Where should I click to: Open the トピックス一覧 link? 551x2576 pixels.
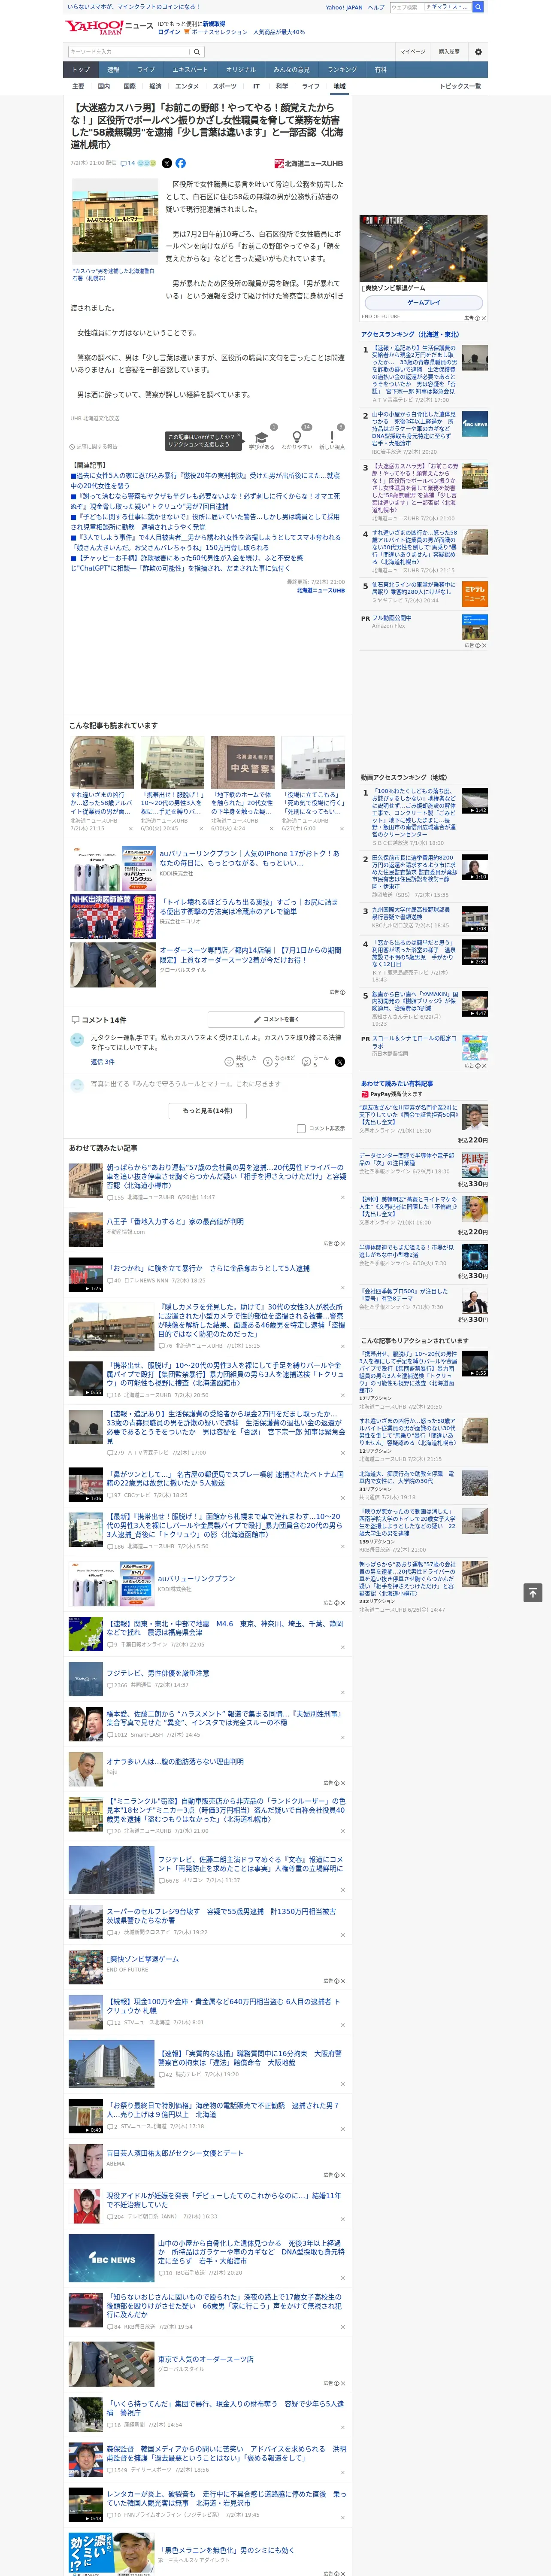pyautogui.click(x=460, y=86)
